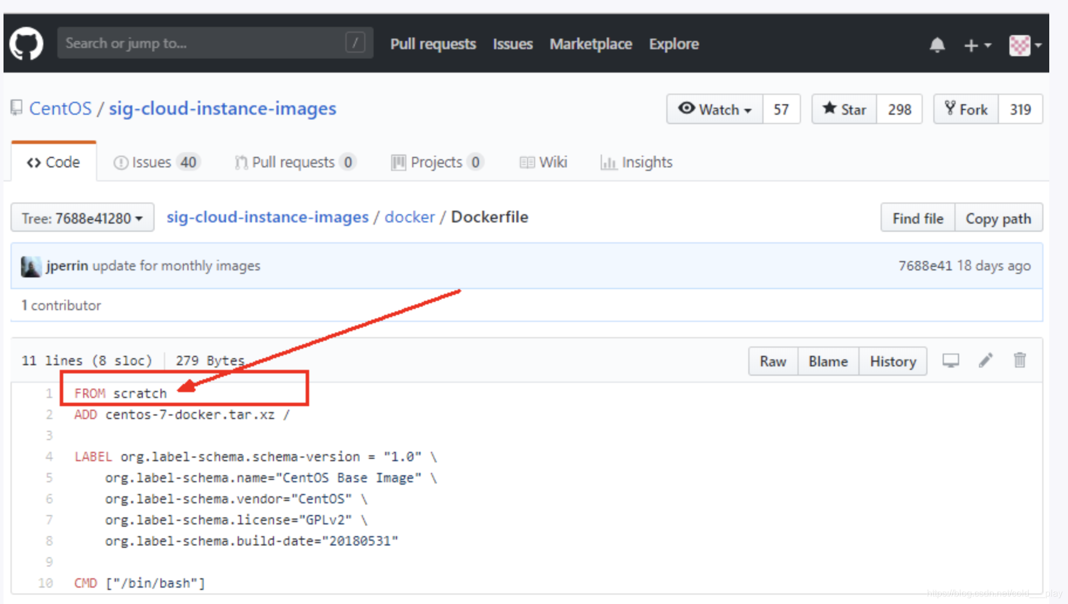Fork the repository
The width and height of the screenshot is (1068, 604).
click(966, 109)
